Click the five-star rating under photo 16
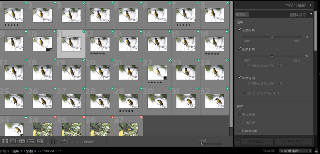320x154 pixels. coord(212,54)
